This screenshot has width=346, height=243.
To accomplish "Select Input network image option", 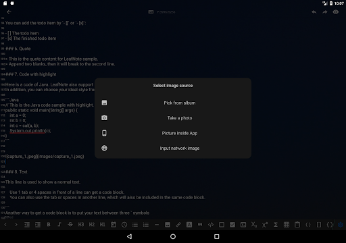I will [x=173, y=148].
